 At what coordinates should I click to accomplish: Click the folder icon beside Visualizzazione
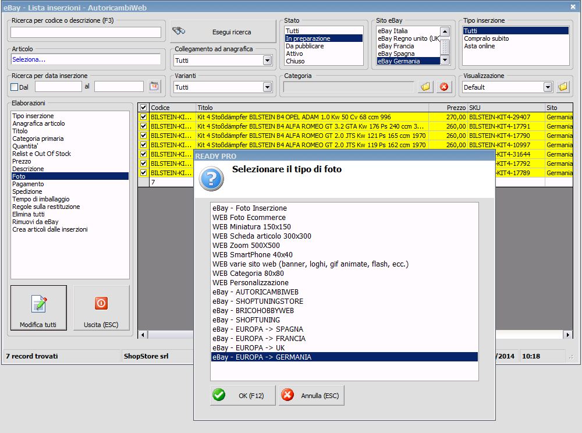(563, 87)
